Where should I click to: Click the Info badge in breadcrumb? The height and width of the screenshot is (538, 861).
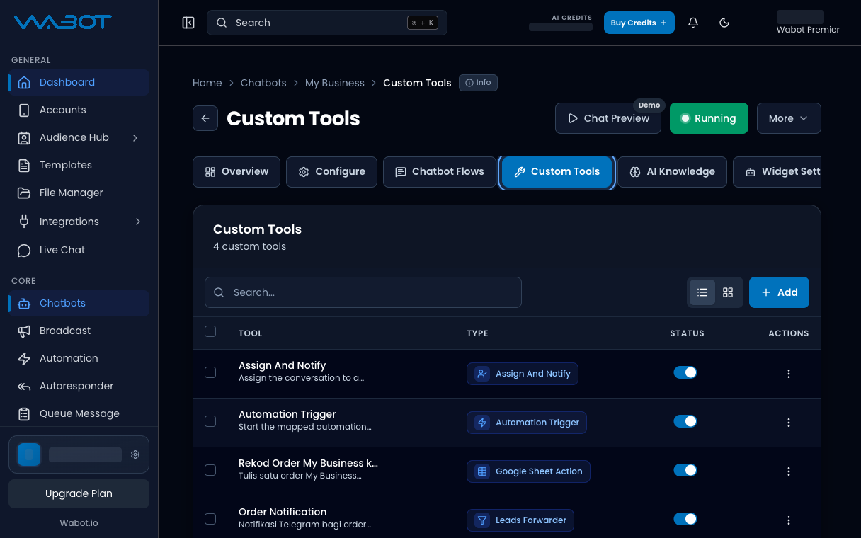click(x=478, y=83)
